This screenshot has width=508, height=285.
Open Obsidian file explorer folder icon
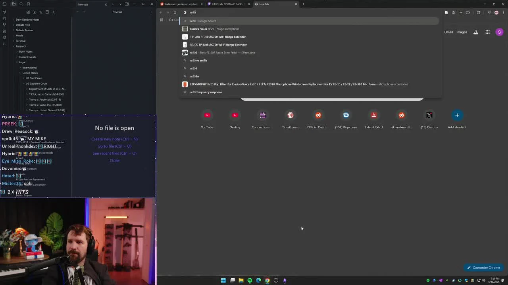point(13,4)
